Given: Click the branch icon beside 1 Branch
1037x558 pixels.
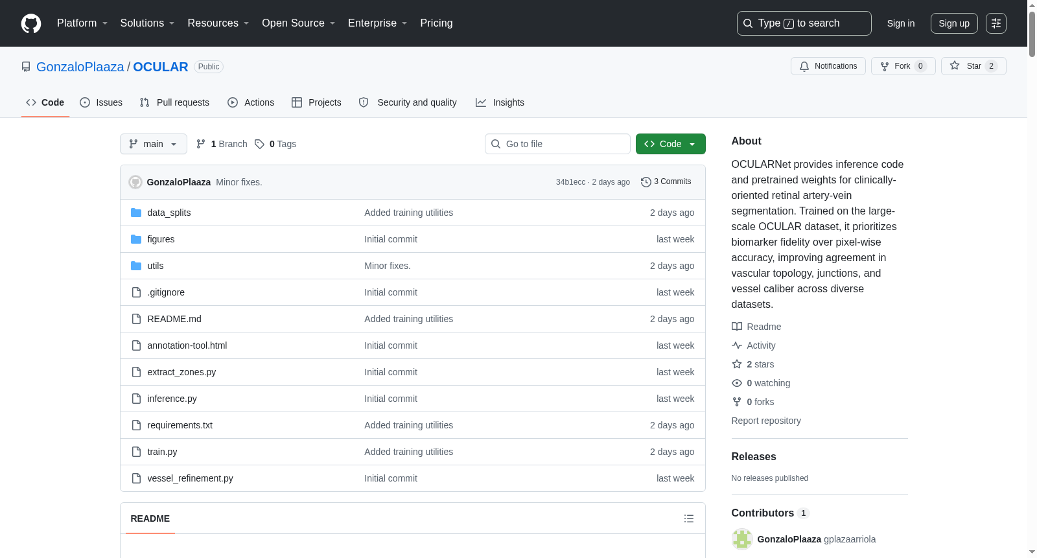Looking at the screenshot, I should point(201,144).
